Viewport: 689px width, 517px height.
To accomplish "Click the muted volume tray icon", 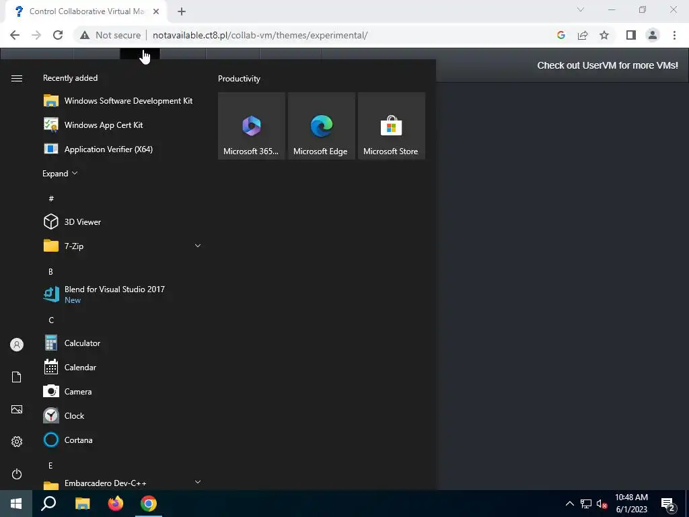I will [x=602, y=504].
